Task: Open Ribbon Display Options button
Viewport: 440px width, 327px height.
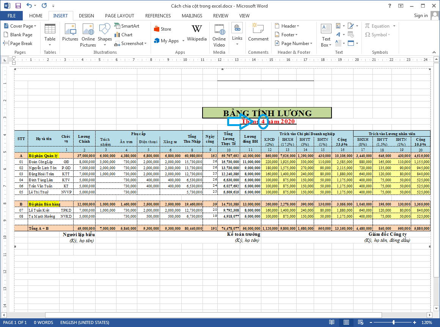Action: (401, 6)
